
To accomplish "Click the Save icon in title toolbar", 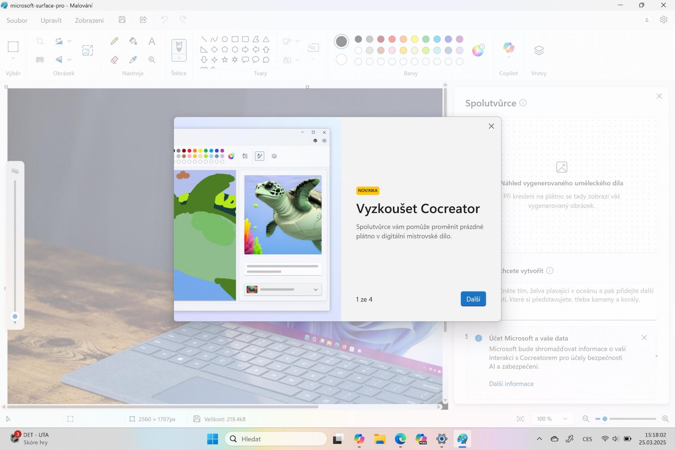I will coord(122,20).
